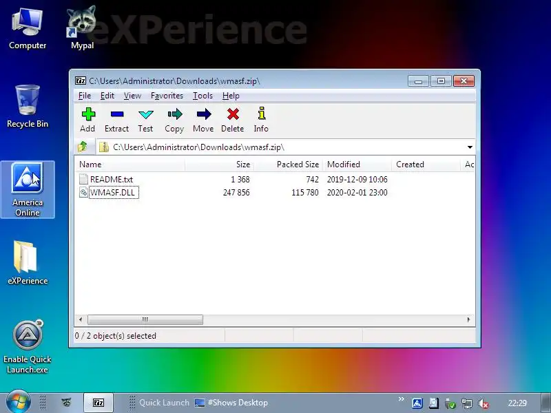The width and height of the screenshot is (551, 413).
Task: Click the AOL system tray icon
Action: (417, 403)
